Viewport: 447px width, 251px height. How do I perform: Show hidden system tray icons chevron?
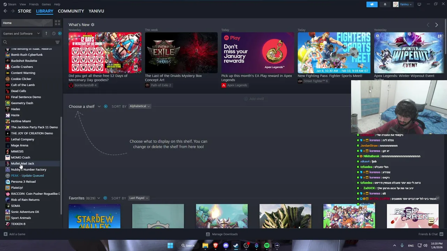click(395, 245)
